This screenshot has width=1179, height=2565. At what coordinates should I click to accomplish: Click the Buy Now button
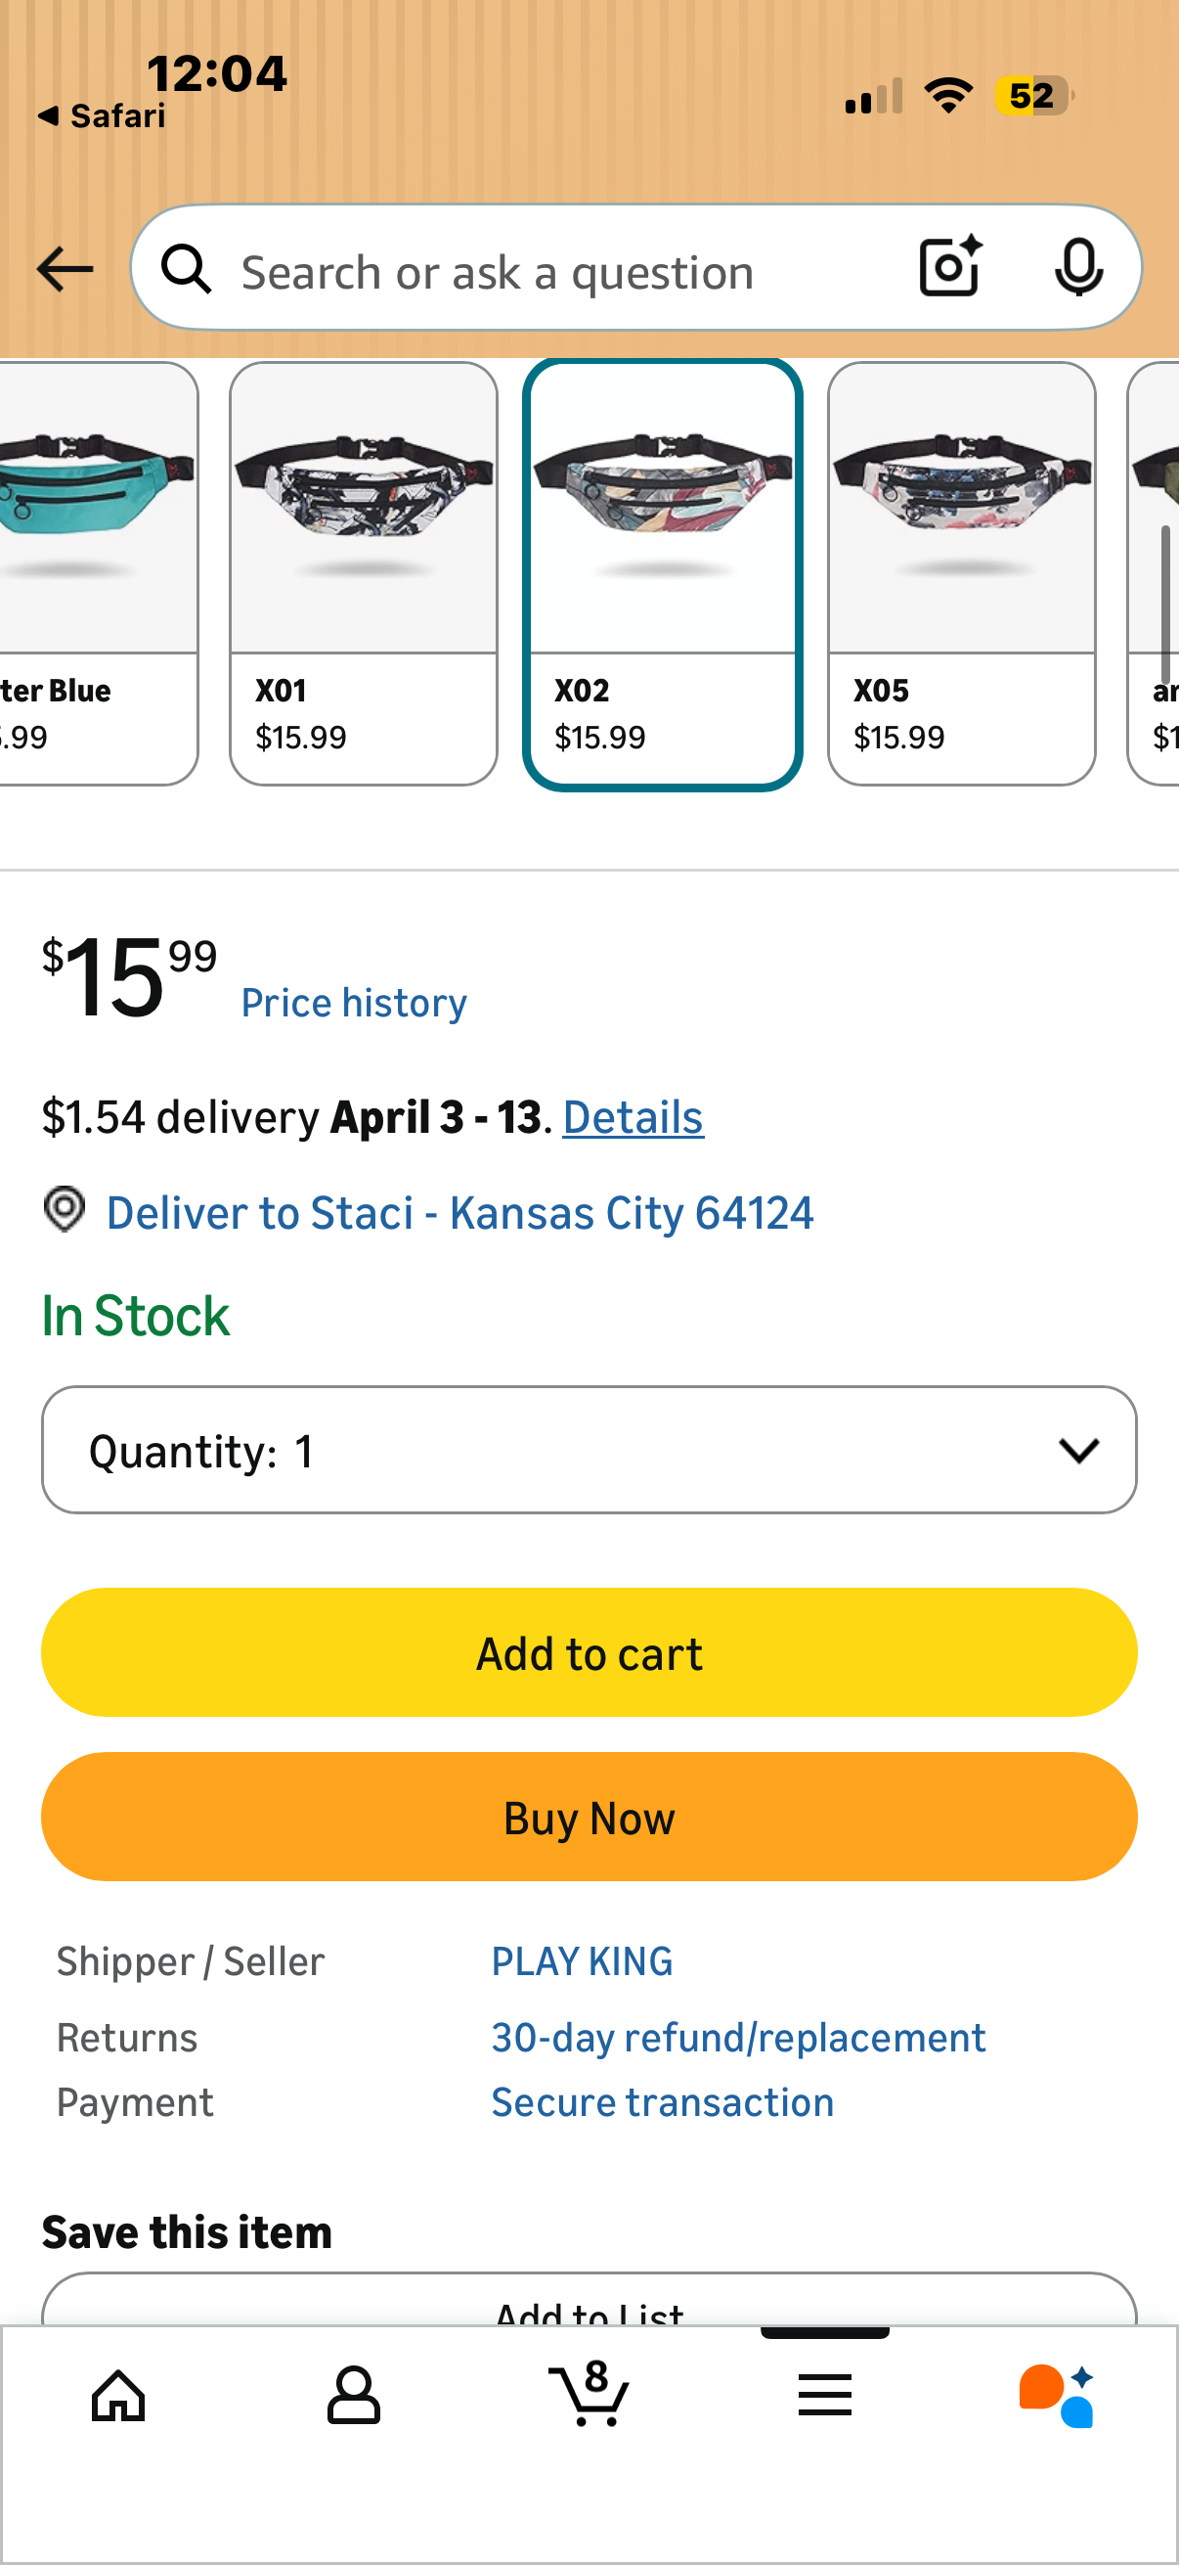pyautogui.click(x=589, y=1818)
